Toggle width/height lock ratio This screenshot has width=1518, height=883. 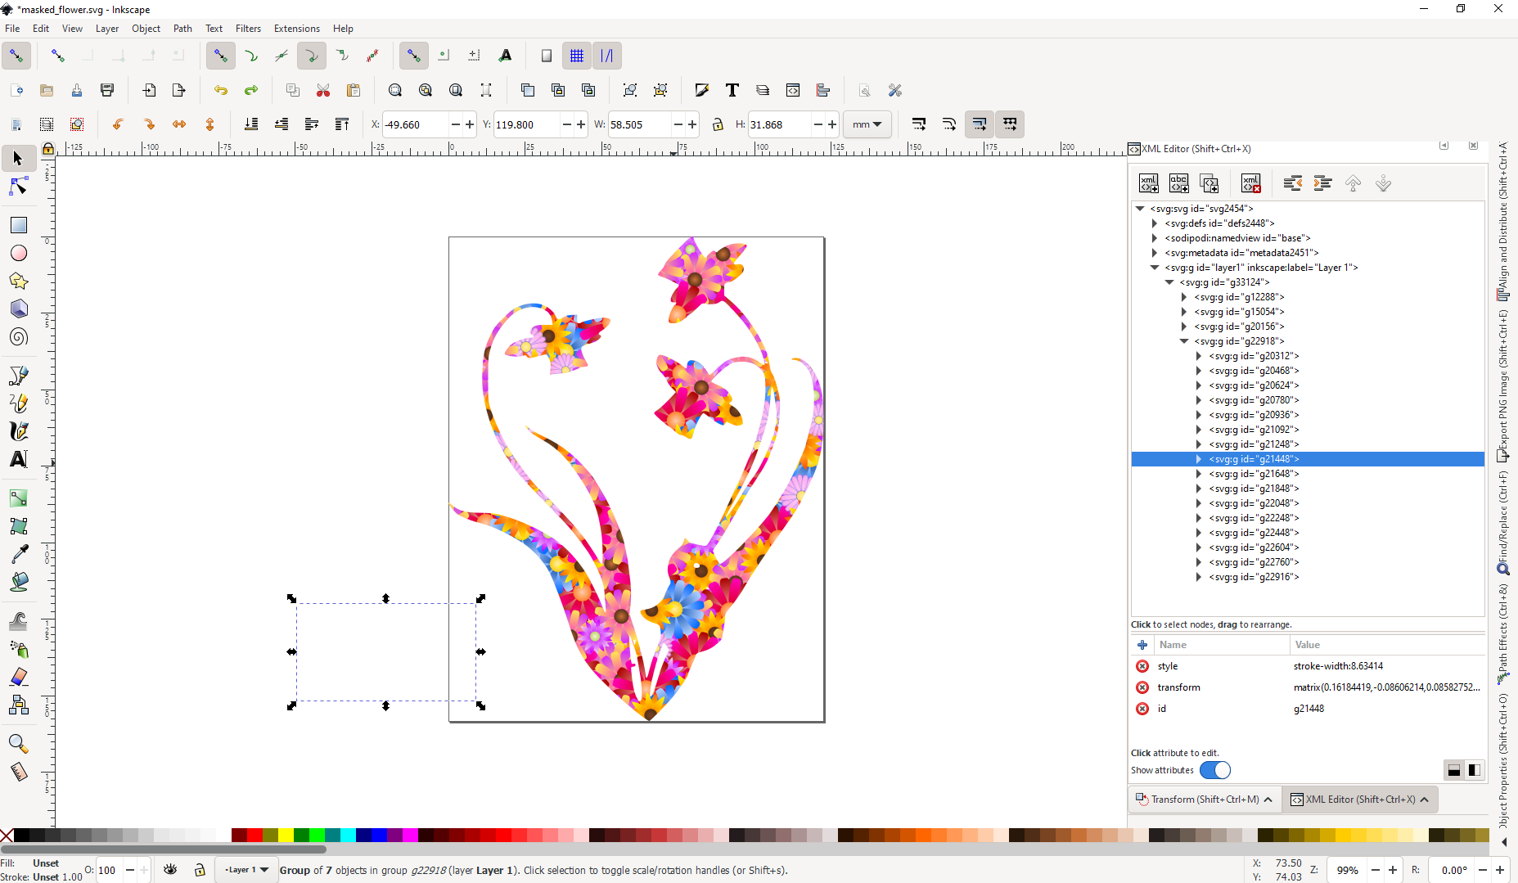tap(718, 124)
